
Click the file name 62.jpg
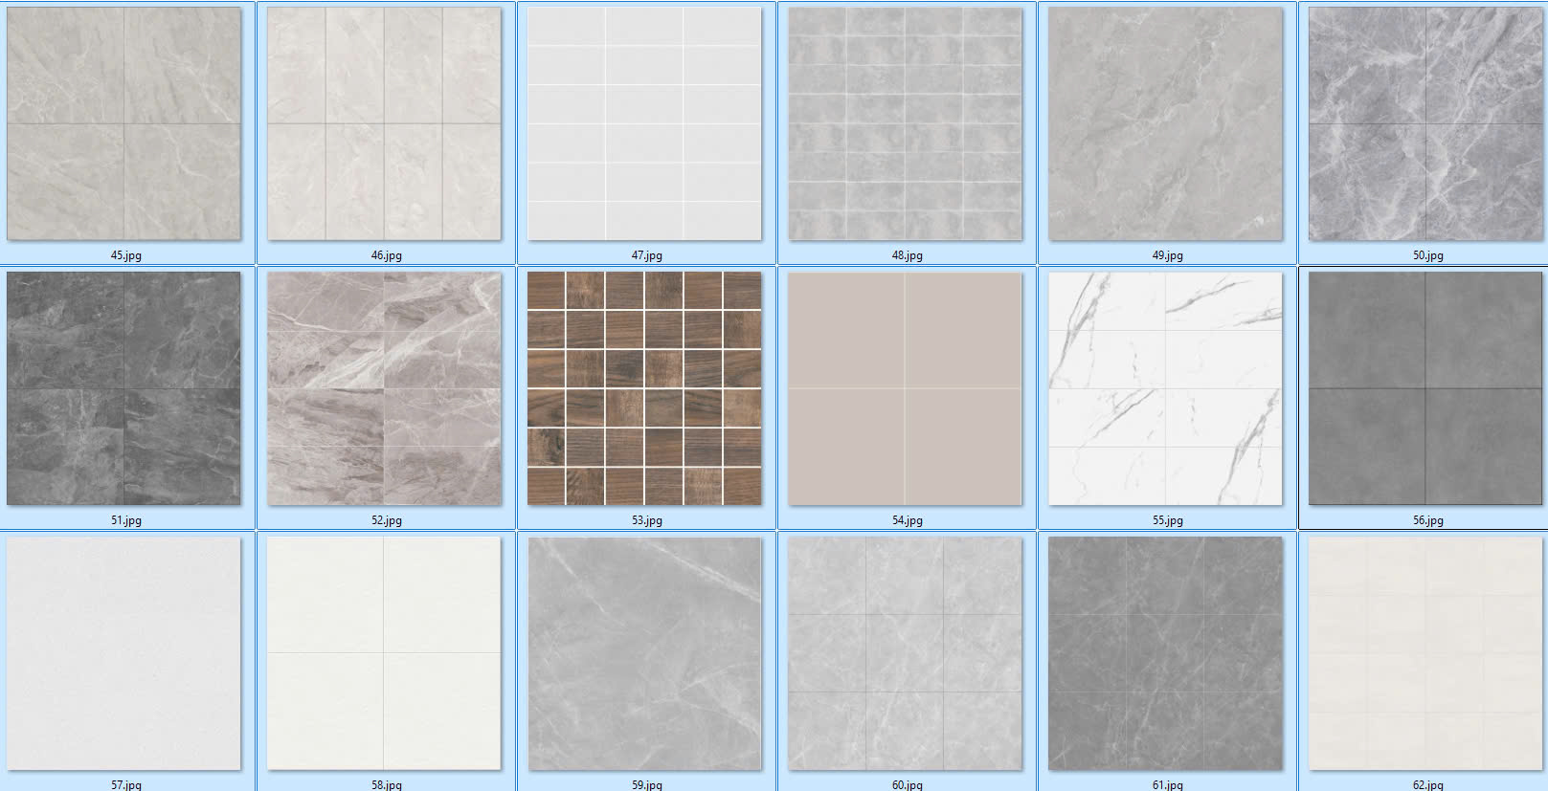(1428, 784)
